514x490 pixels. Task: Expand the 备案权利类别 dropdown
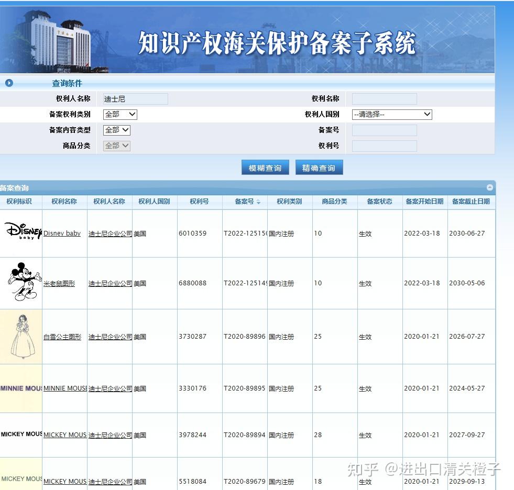pos(120,114)
